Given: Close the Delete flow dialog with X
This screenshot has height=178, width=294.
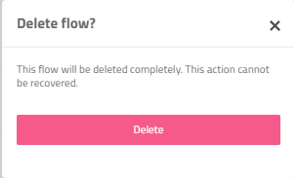Looking at the screenshot, I should pos(275,26).
